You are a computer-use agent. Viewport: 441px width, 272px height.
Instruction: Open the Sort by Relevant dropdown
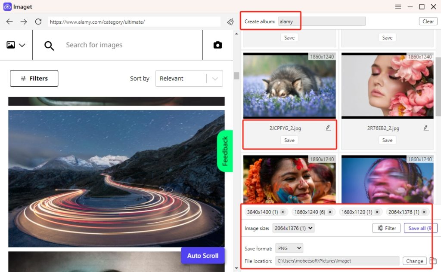tap(214, 78)
